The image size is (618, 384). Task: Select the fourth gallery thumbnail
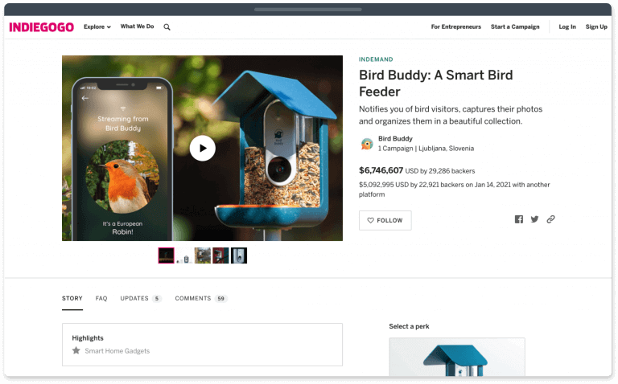tap(220, 255)
